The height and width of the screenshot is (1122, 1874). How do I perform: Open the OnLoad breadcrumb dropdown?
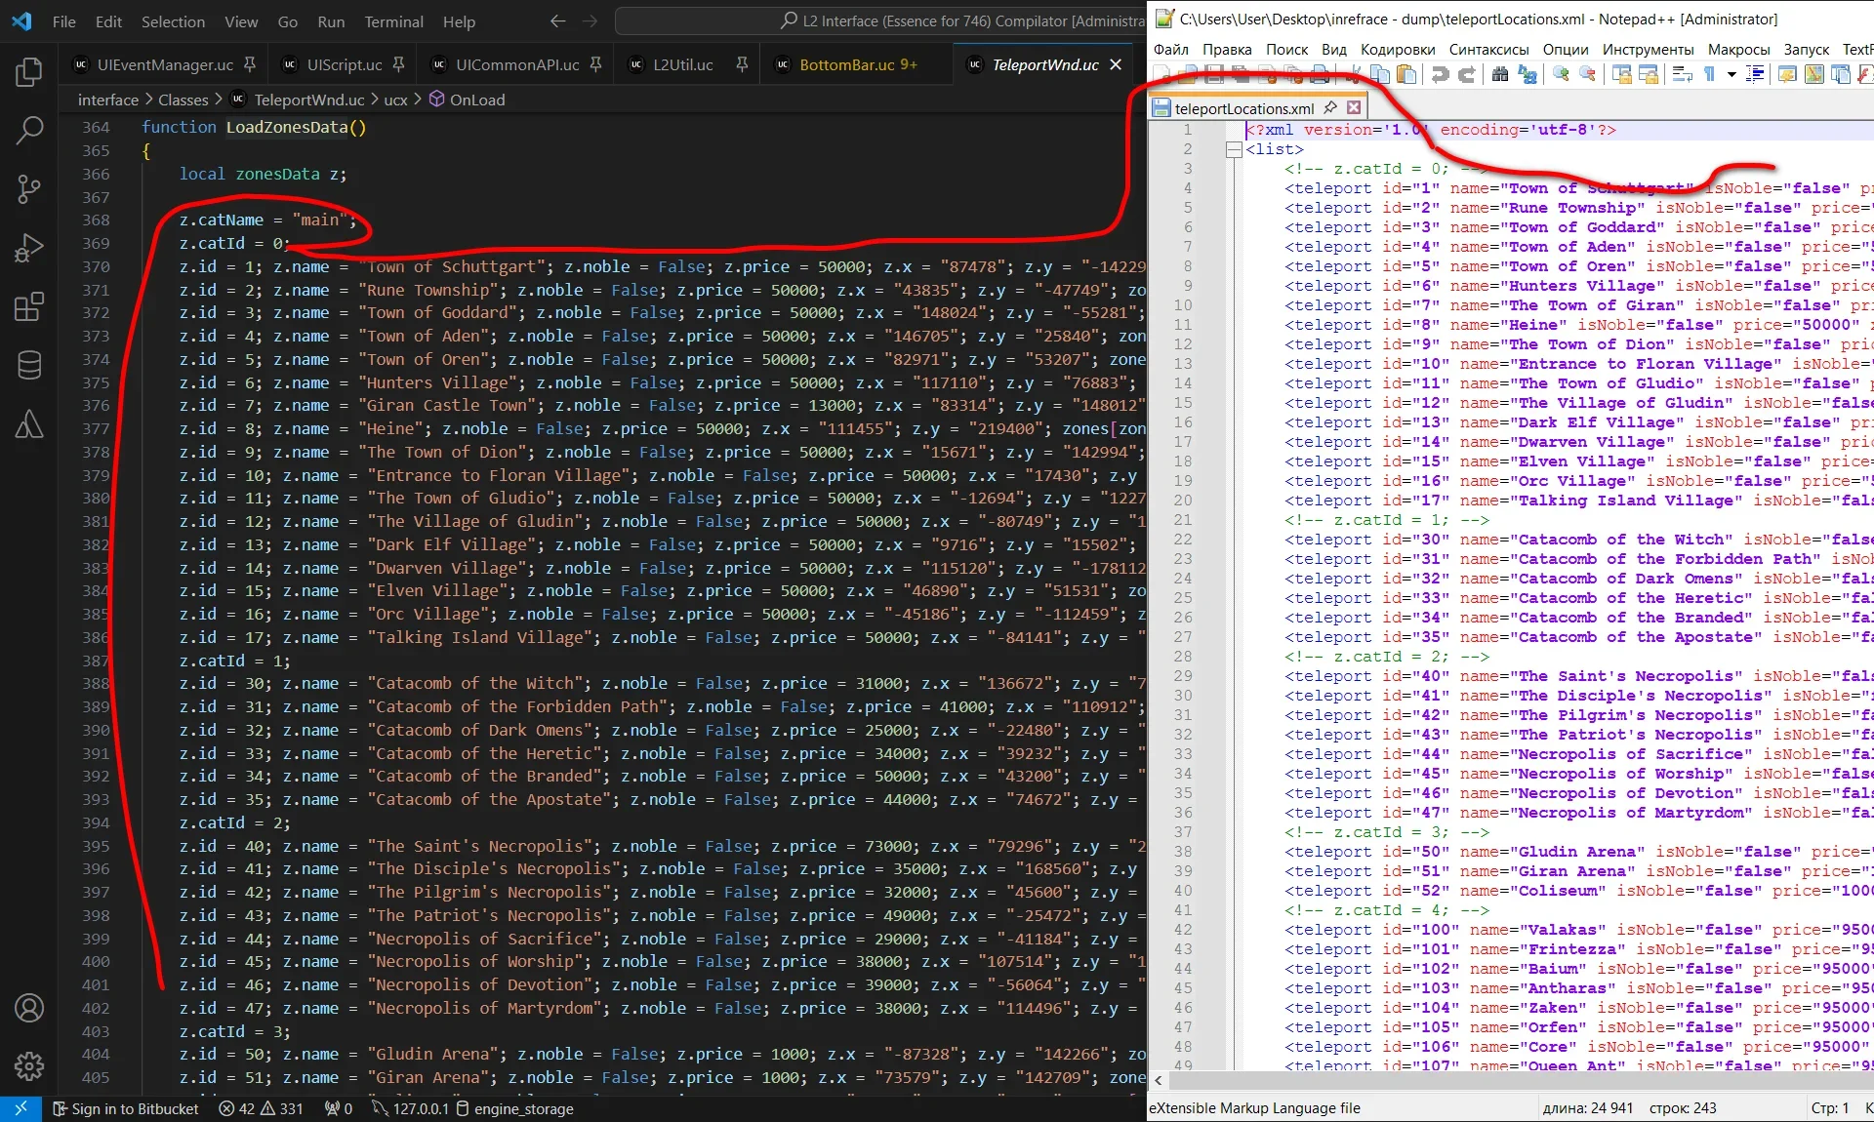click(468, 100)
